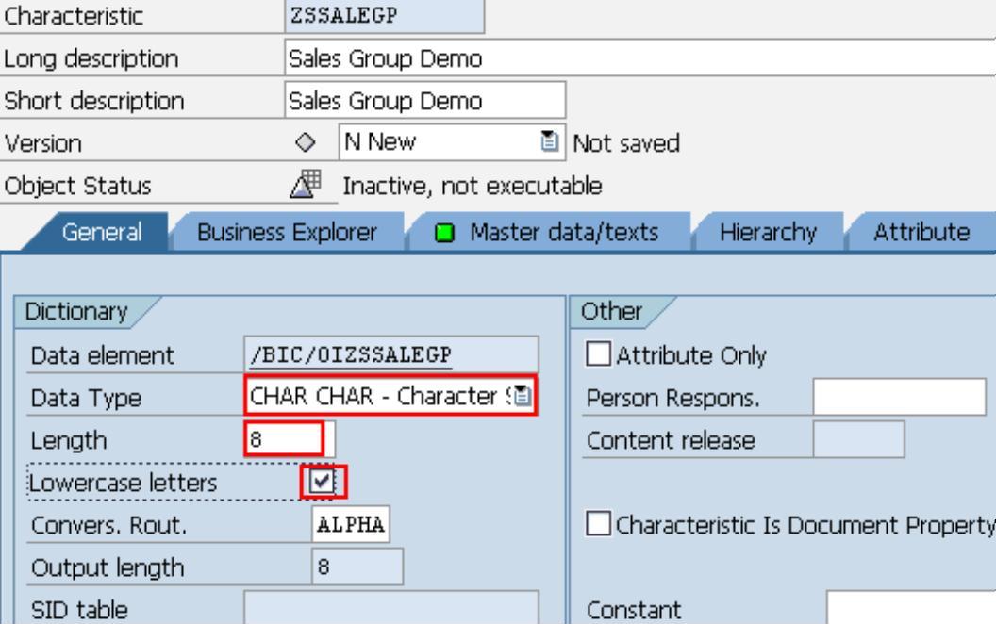Viewport: 996px width, 624px height.
Task: Click the Characteristic field ZSSALEGP
Action: click(x=384, y=15)
